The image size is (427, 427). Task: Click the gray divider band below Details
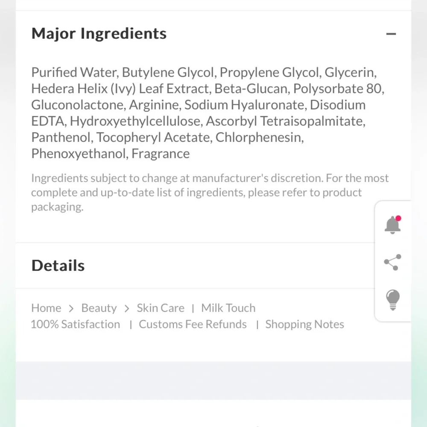[213, 380]
